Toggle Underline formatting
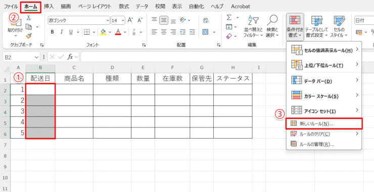 (x=71, y=32)
